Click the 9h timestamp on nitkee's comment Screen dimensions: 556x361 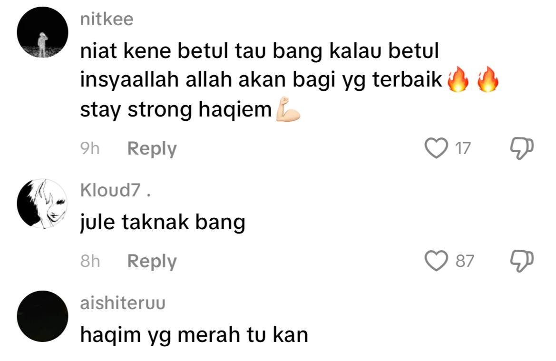[x=90, y=148]
